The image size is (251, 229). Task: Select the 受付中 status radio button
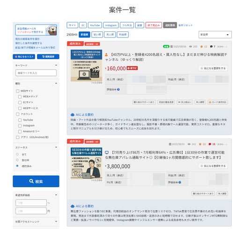coord(17,160)
